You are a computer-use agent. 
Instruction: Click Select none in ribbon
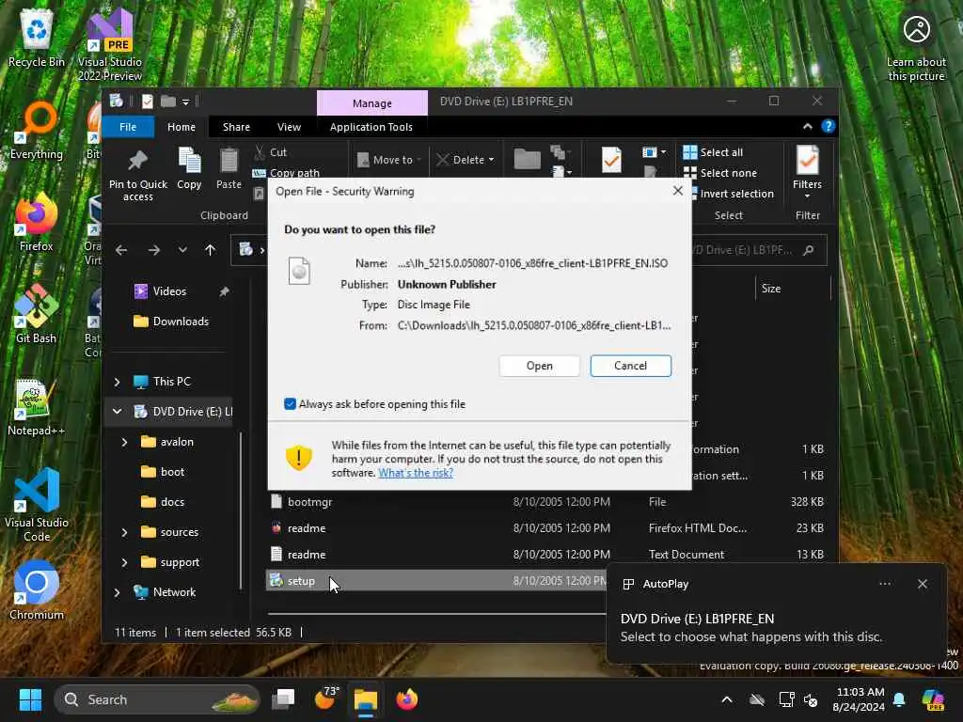(719, 173)
